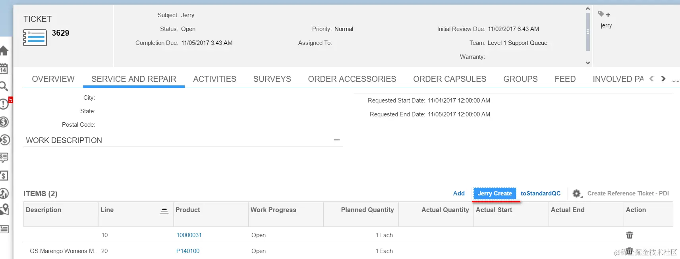Open the Involved Parties tab
680x259 pixels.
[618, 79]
